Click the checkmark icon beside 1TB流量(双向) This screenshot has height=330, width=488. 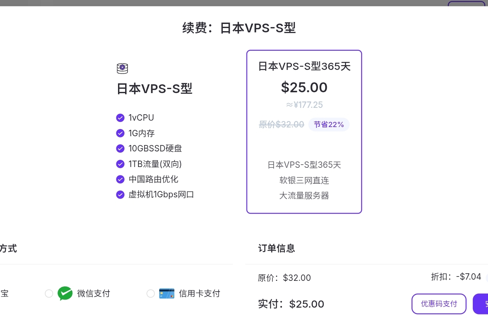click(x=120, y=164)
